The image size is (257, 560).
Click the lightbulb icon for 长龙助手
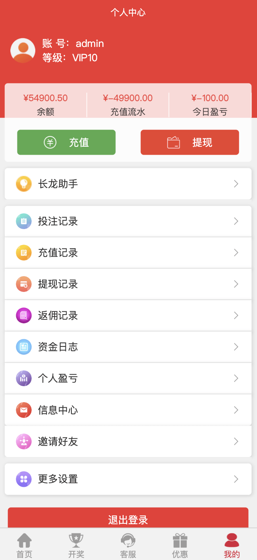tap(24, 184)
